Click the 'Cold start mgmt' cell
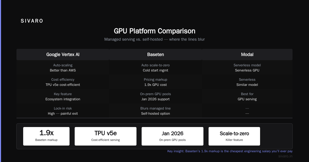 (x=156, y=70)
